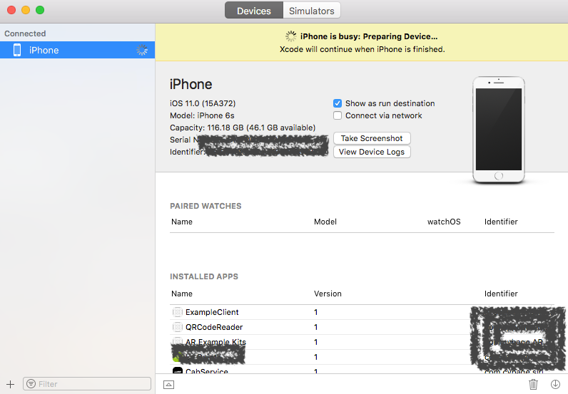
Task: Click version 1 of ExampleClient
Action: coord(316,312)
